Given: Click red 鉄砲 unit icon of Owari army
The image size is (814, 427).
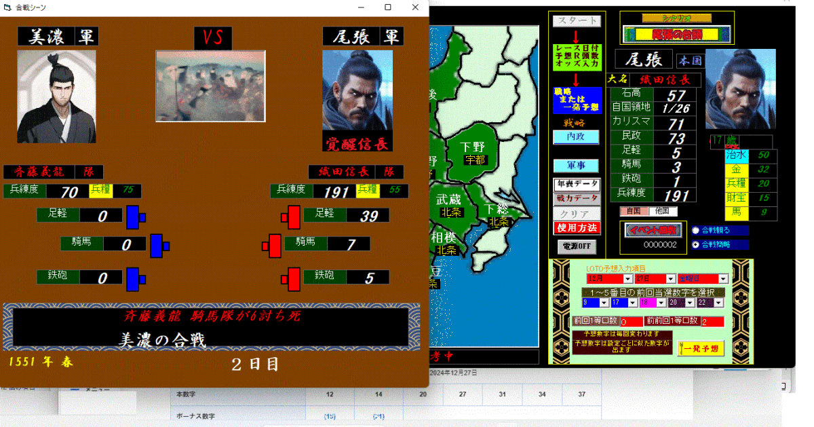Looking at the screenshot, I should pos(291,278).
